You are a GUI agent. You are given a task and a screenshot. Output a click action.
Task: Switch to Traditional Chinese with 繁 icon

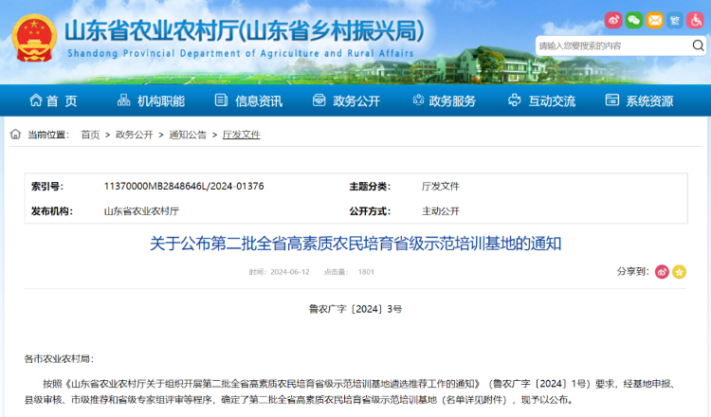(x=675, y=20)
